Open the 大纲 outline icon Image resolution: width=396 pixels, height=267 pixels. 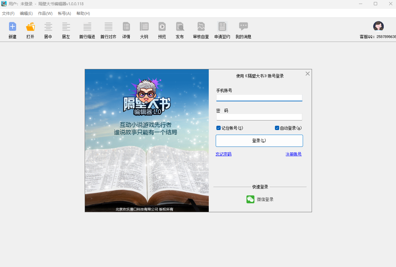(144, 27)
